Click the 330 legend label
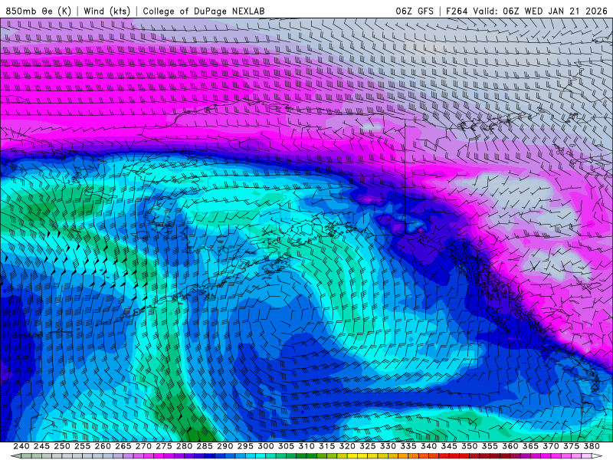613x460 pixels. [x=388, y=446]
